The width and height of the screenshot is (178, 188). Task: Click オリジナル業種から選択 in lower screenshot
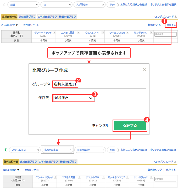tap(163, 150)
